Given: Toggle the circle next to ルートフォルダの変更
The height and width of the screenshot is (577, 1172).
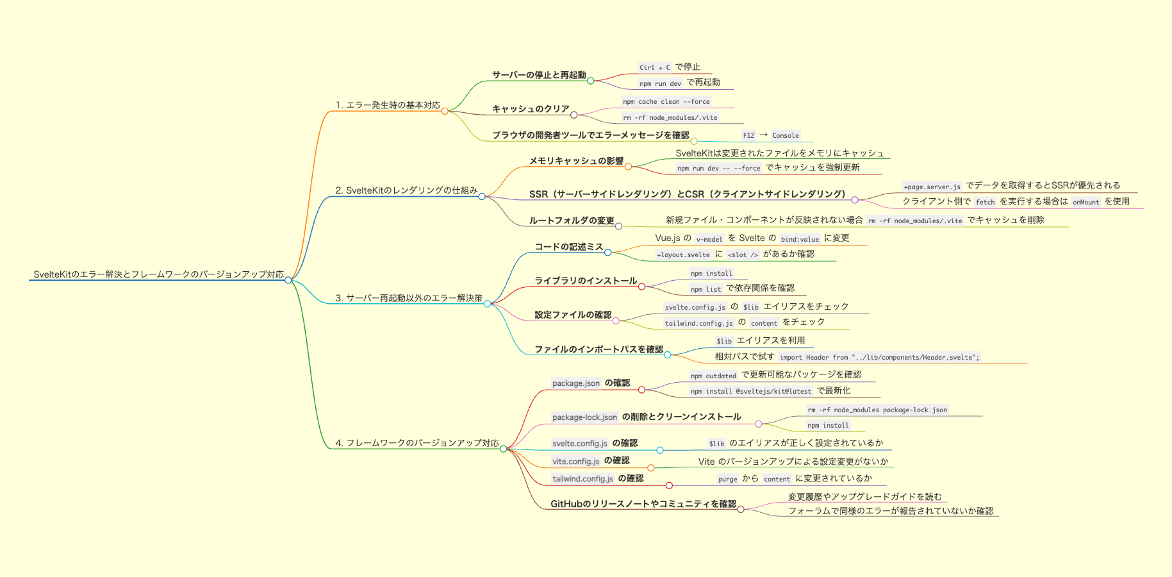Looking at the screenshot, I should point(618,226).
